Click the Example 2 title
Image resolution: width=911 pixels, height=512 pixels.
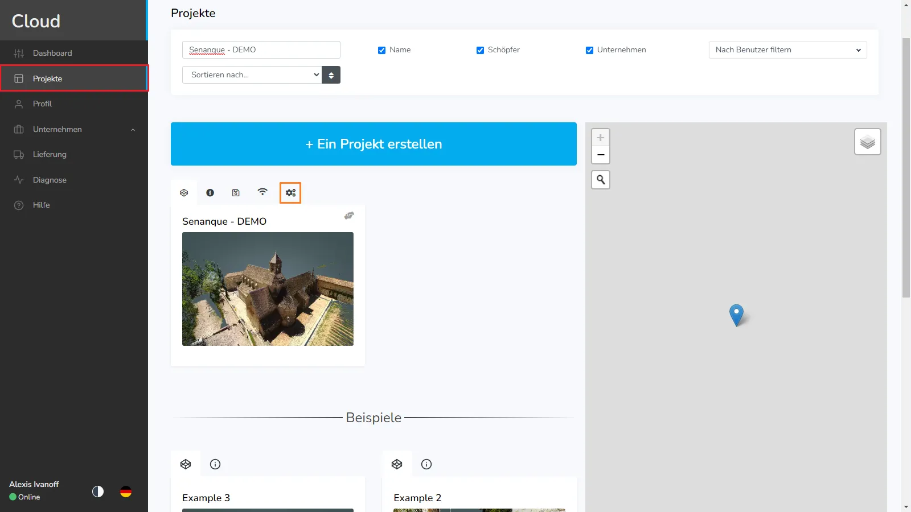pos(417,498)
